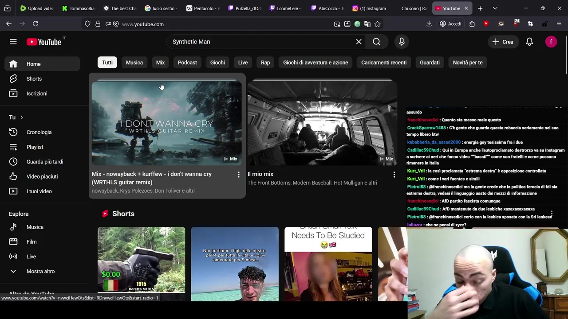The image size is (568, 319).
Task: List all tabs dropdown arrow
Action: pyautogui.click(x=495, y=8)
